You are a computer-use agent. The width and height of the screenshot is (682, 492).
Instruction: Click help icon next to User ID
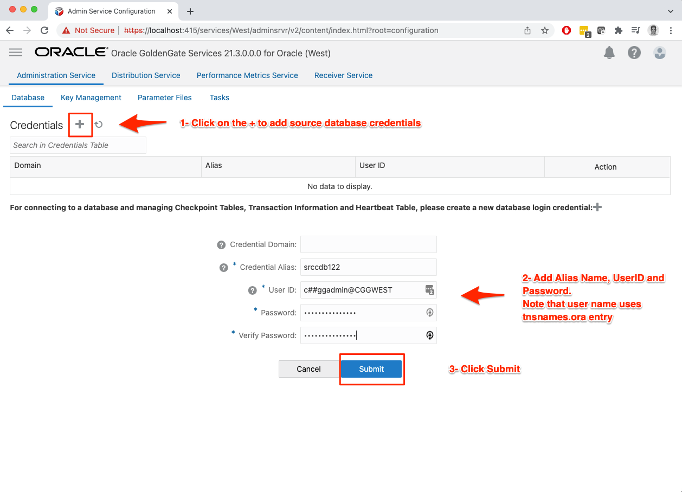[252, 290]
